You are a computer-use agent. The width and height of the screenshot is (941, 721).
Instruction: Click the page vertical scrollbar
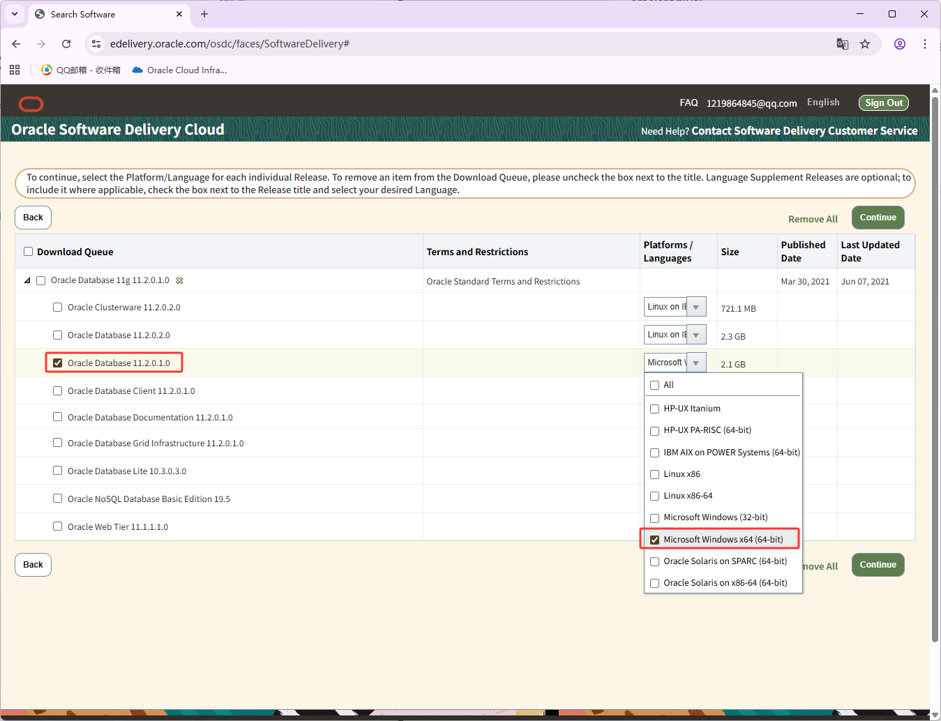click(935, 370)
